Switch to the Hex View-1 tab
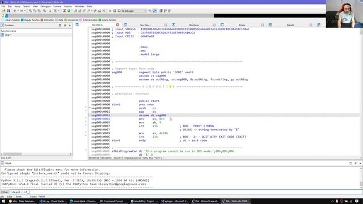The image size is (363, 204). pos(145,25)
